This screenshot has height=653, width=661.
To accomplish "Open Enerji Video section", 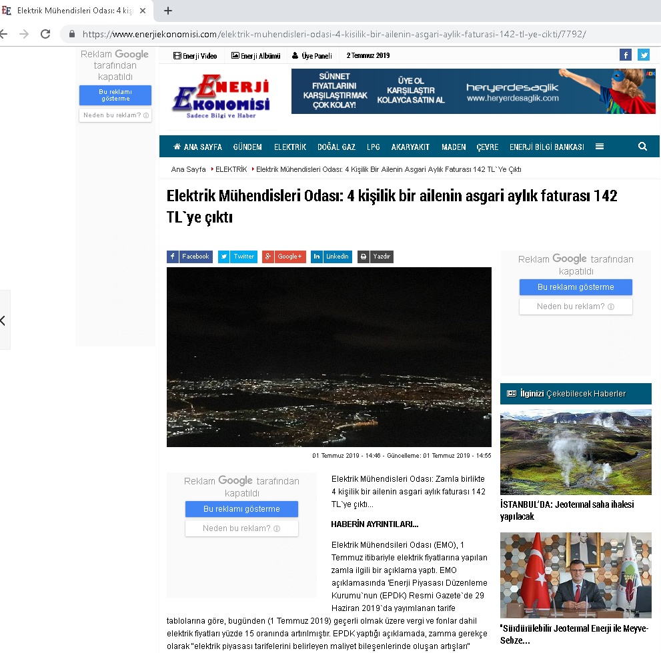I will [195, 55].
